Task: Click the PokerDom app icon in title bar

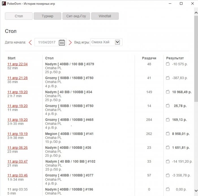Action: pyautogui.click(x=3, y=4)
